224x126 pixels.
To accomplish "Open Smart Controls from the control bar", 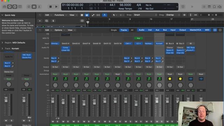I will point(29,7).
